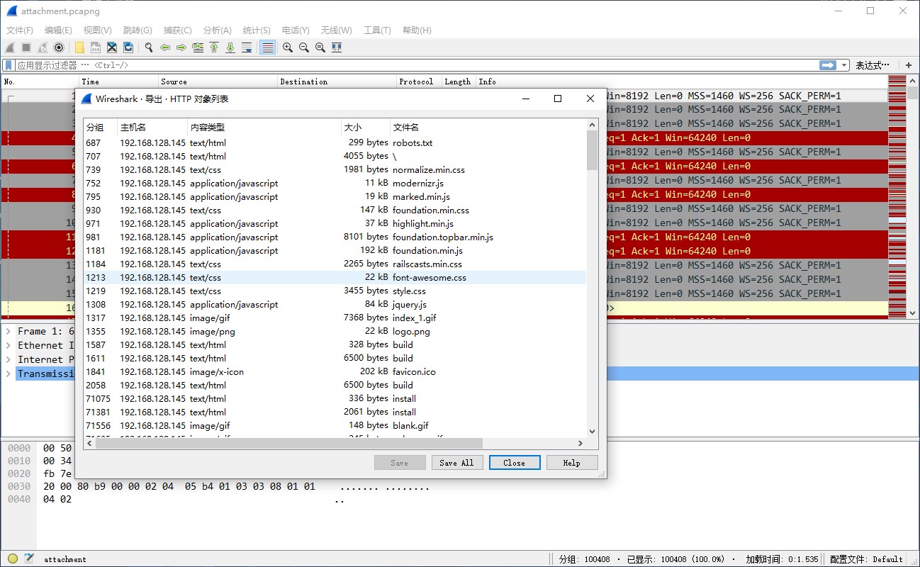This screenshot has width=920, height=567.
Task: Go forward to next packet arrow
Action: tap(181, 47)
